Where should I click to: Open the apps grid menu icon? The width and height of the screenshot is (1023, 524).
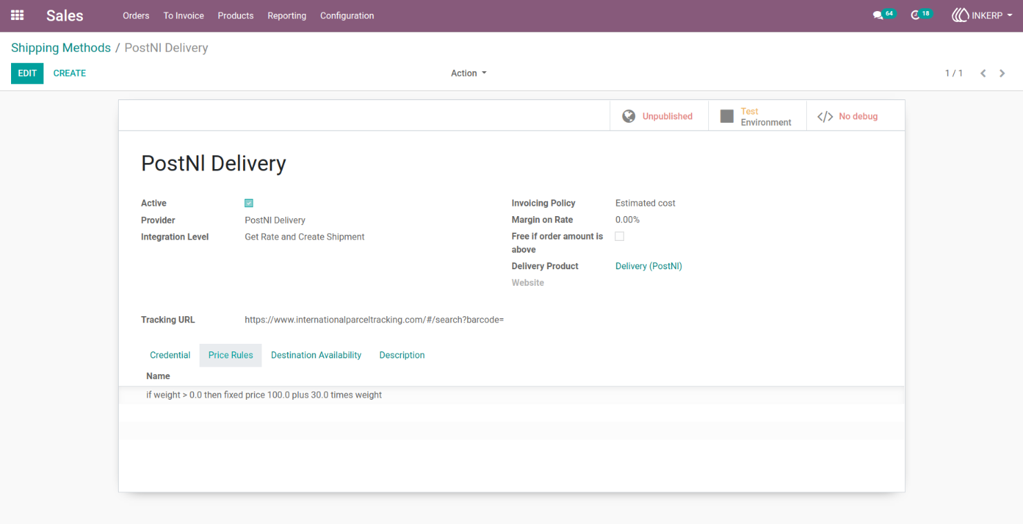17,15
